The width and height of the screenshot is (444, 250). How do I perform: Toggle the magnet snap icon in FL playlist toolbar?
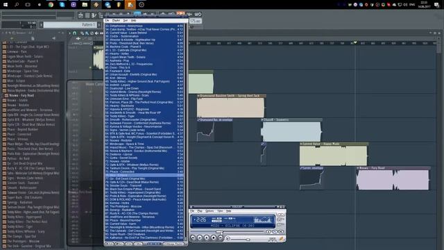click(75, 33)
